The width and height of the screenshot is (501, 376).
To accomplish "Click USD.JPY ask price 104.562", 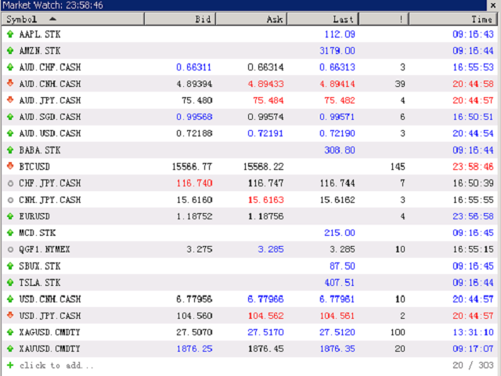I will (x=266, y=316).
